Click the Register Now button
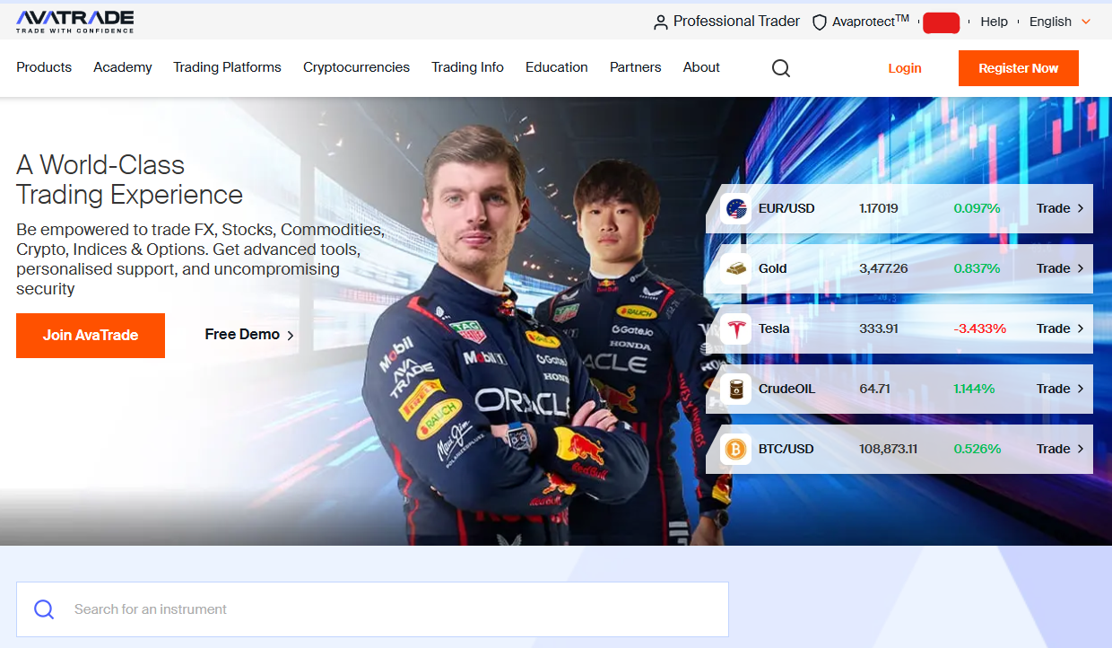Screen dimensions: 1112x648 coord(1018,68)
